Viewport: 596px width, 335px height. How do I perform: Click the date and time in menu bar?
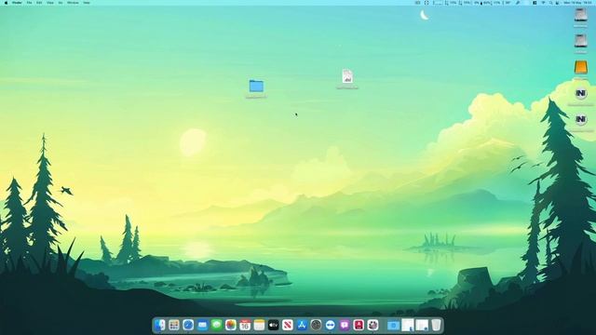pos(577,3)
